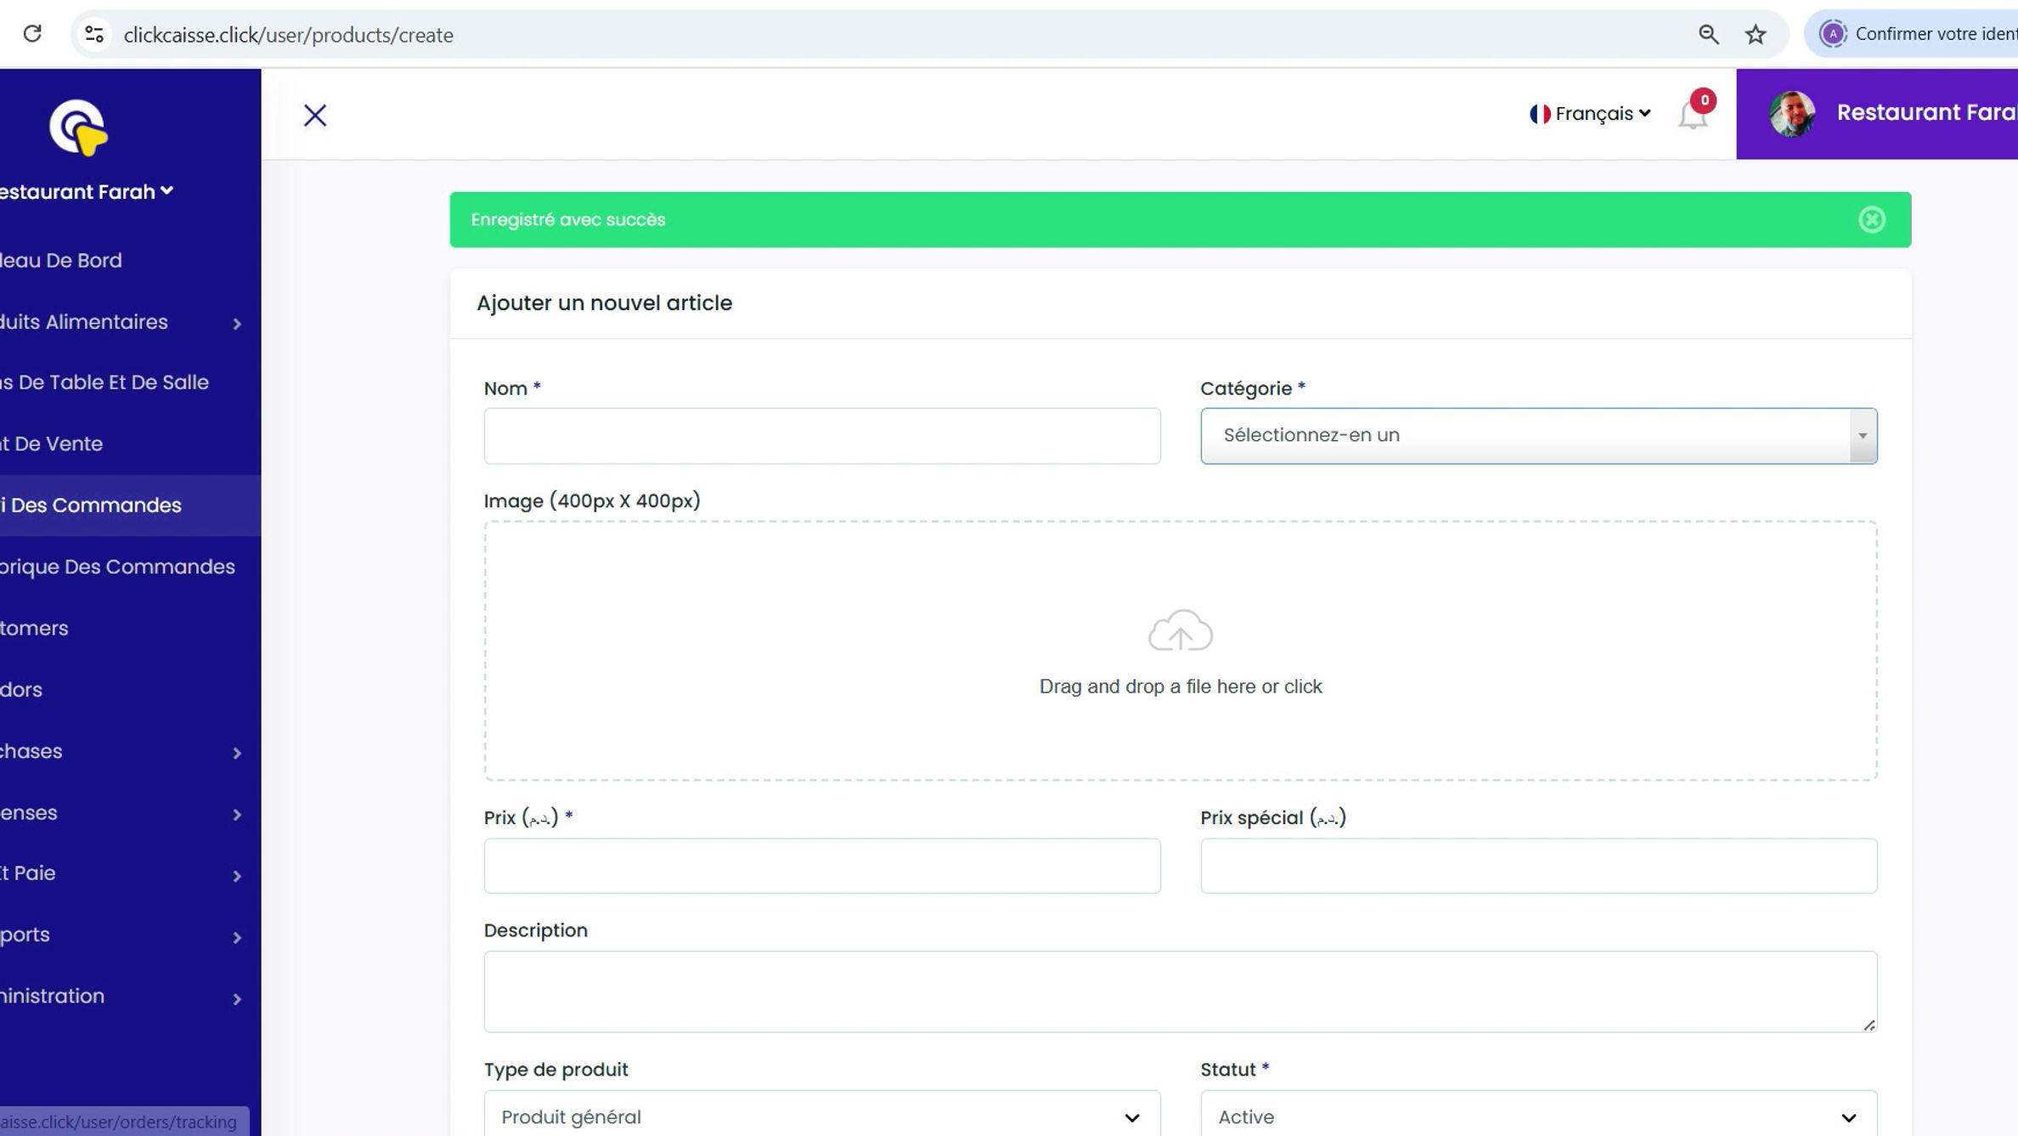Image resolution: width=2018 pixels, height=1136 pixels.
Task: Bookmark page with the star icon
Action: (x=1756, y=34)
